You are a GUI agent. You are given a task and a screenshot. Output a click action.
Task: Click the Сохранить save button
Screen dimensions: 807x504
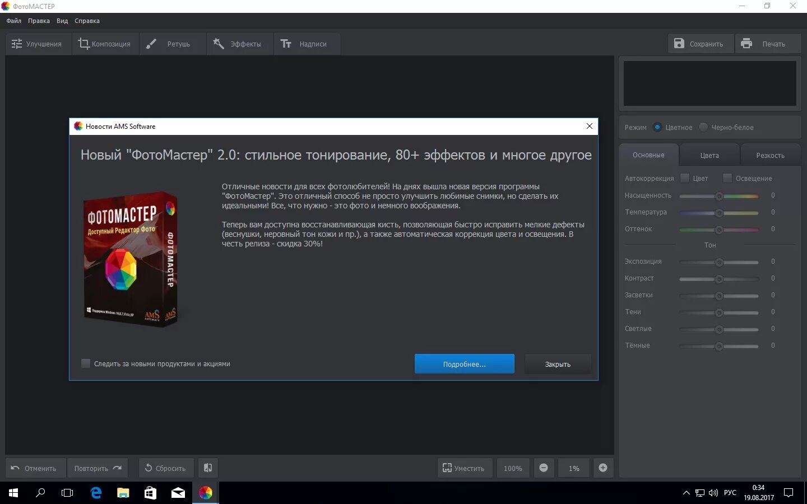click(701, 44)
